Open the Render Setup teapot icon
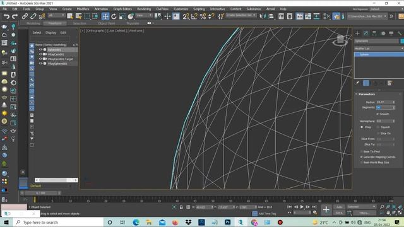Viewport: 404px width, 227px height. point(336,16)
